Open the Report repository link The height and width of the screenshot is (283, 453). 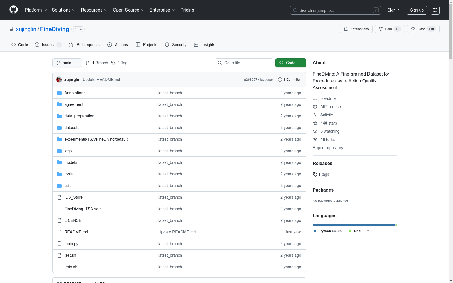click(328, 148)
